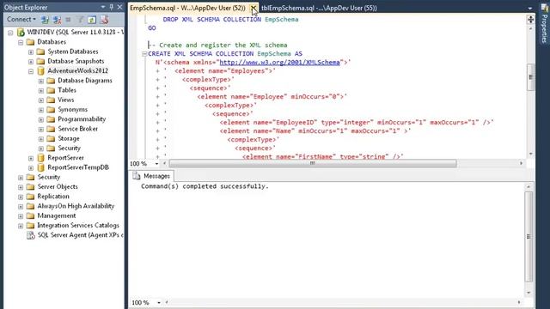Close the EmpSchema.sql tab

click(253, 8)
